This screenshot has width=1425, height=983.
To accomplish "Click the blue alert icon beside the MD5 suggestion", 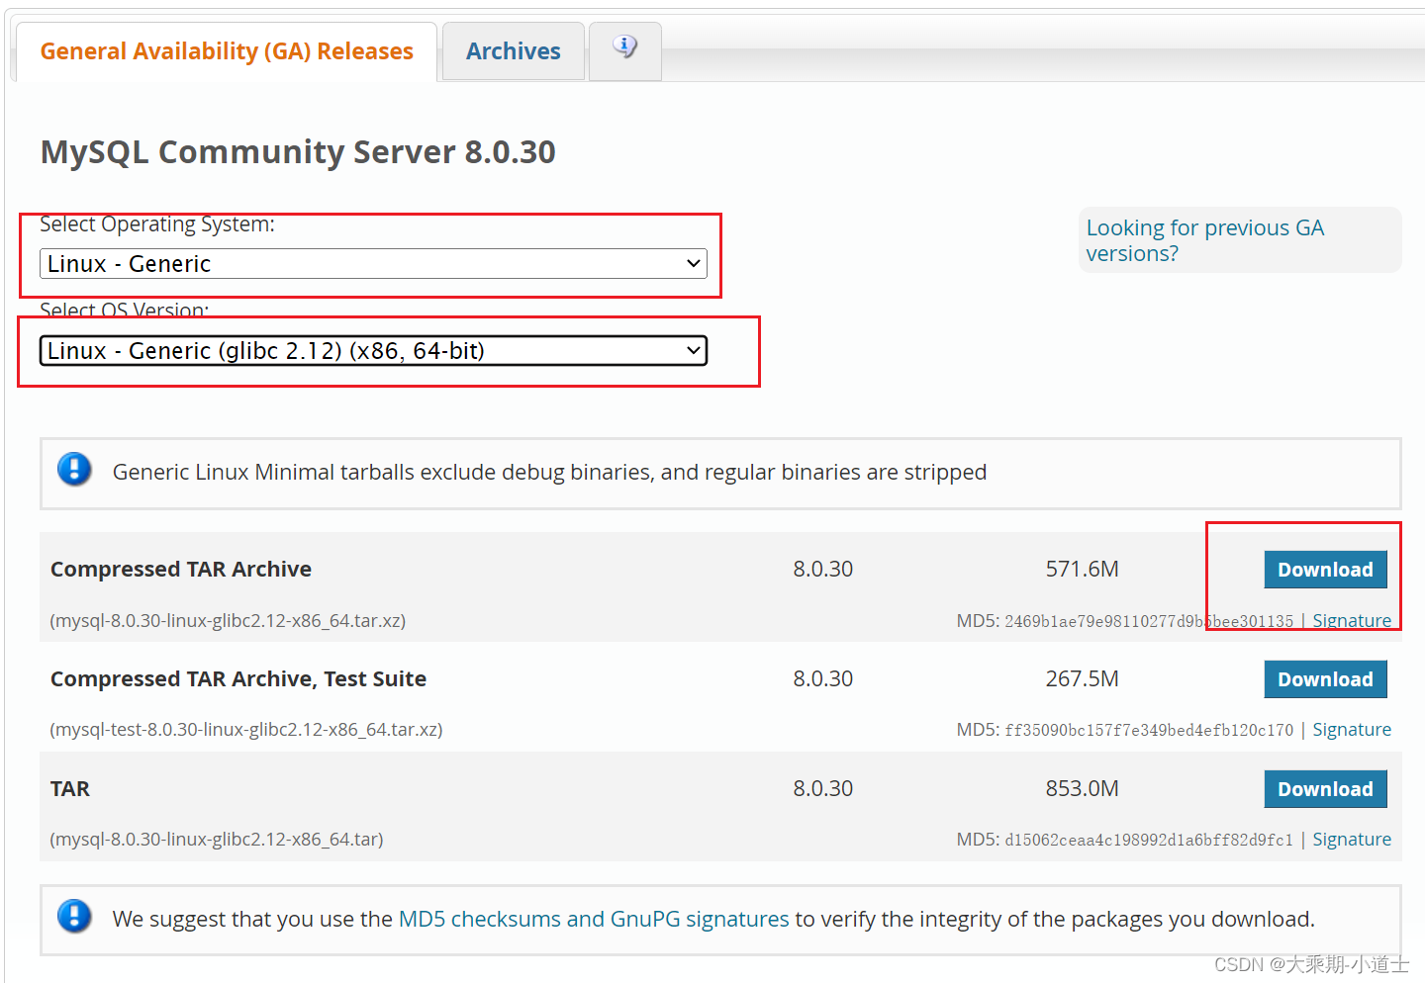I will 74,916.
